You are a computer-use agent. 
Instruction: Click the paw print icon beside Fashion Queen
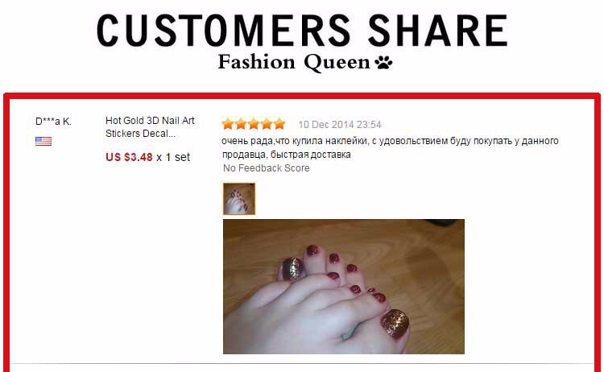[383, 62]
